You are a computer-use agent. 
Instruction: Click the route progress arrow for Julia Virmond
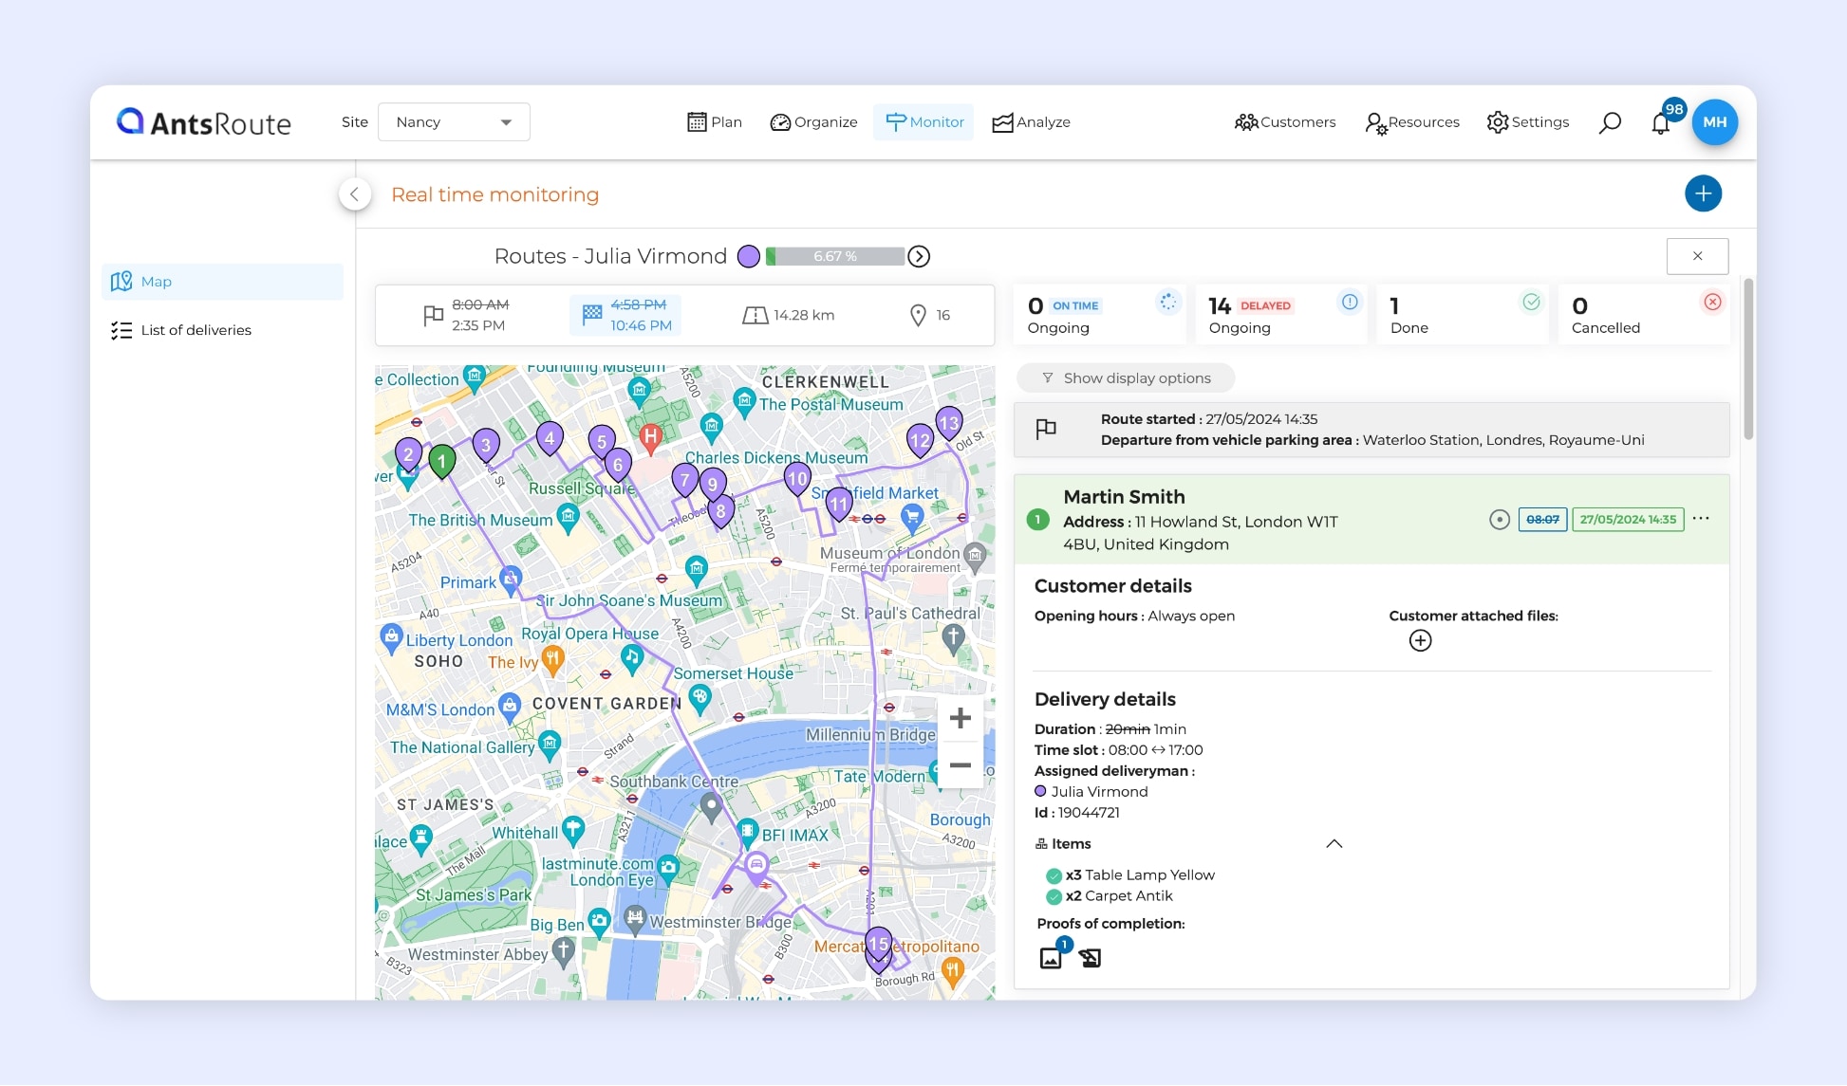(920, 256)
